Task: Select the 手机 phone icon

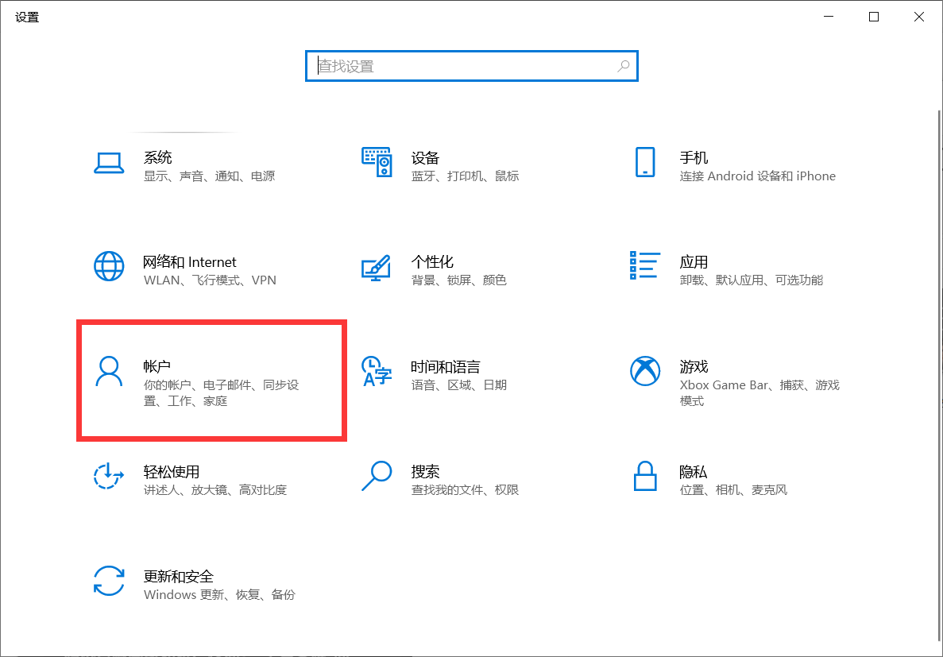Action: click(644, 162)
